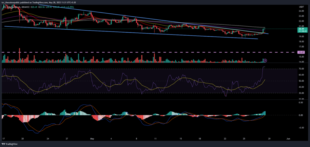Click the -0.50 label on MACD axis
This screenshot has width=310, height=147.
click(x=302, y=128)
